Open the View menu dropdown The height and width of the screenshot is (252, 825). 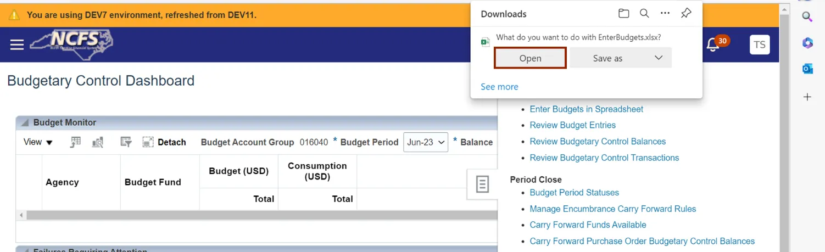(x=38, y=142)
